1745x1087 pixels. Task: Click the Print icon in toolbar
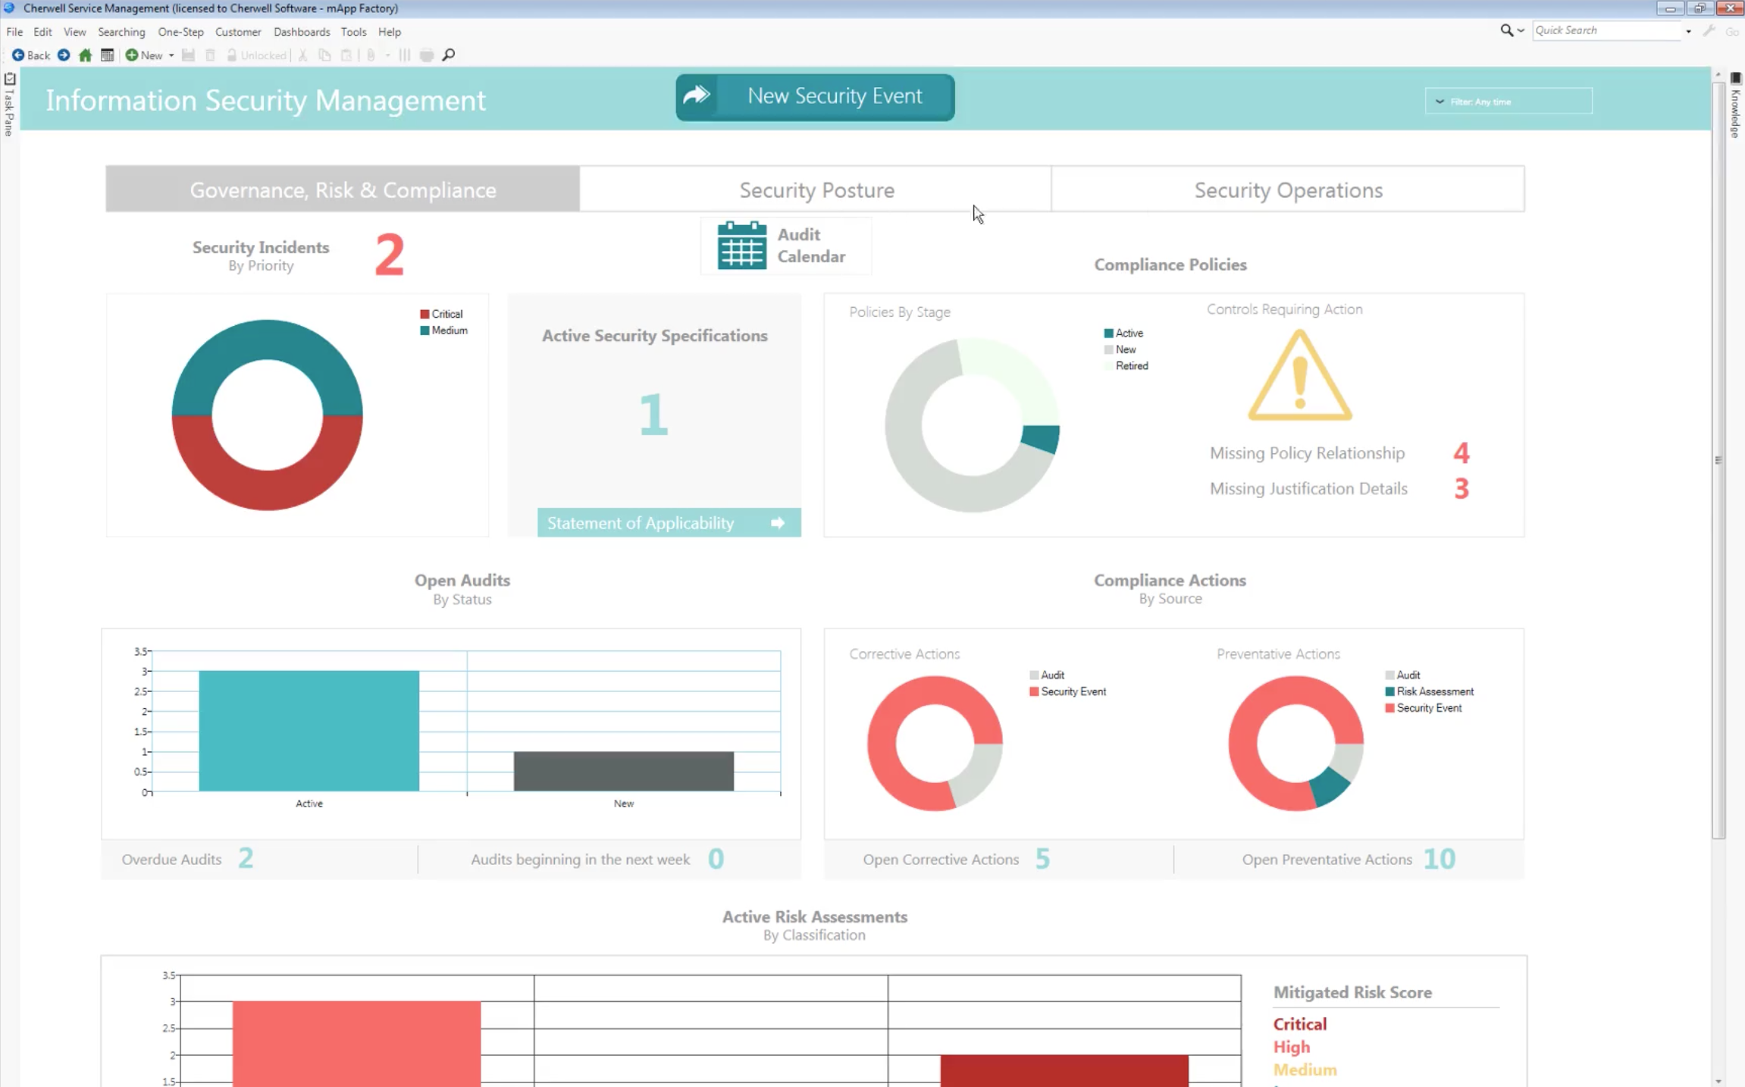427,55
